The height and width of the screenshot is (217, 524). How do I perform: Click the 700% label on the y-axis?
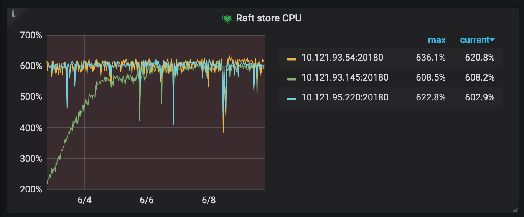point(30,36)
